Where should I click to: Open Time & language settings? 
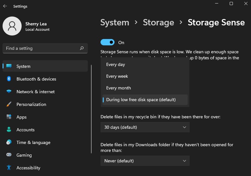(45, 142)
